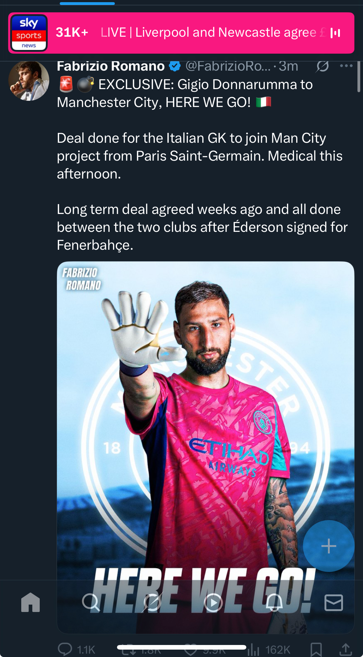The height and width of the screenshot is (657, 363).
Task: Bookmark the Donnarumma post
Action: point(316,649)
